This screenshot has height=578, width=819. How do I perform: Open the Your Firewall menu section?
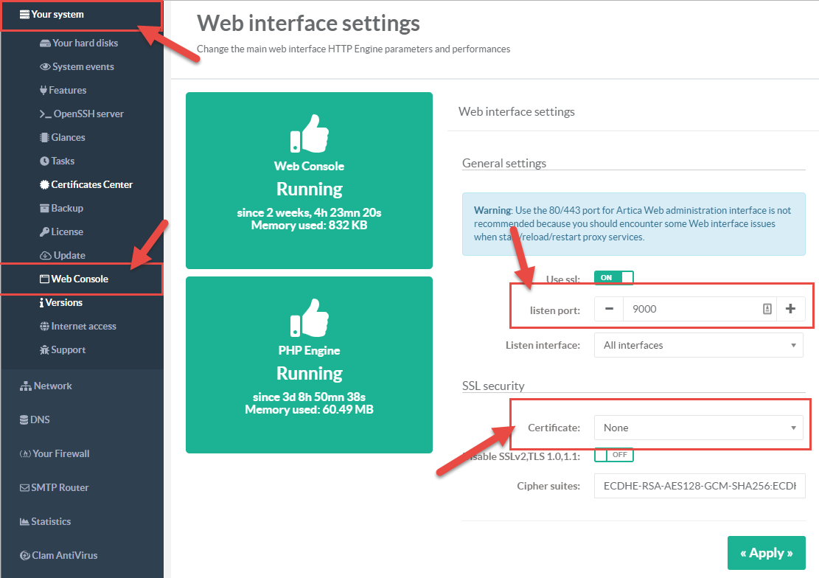point(60,453)
